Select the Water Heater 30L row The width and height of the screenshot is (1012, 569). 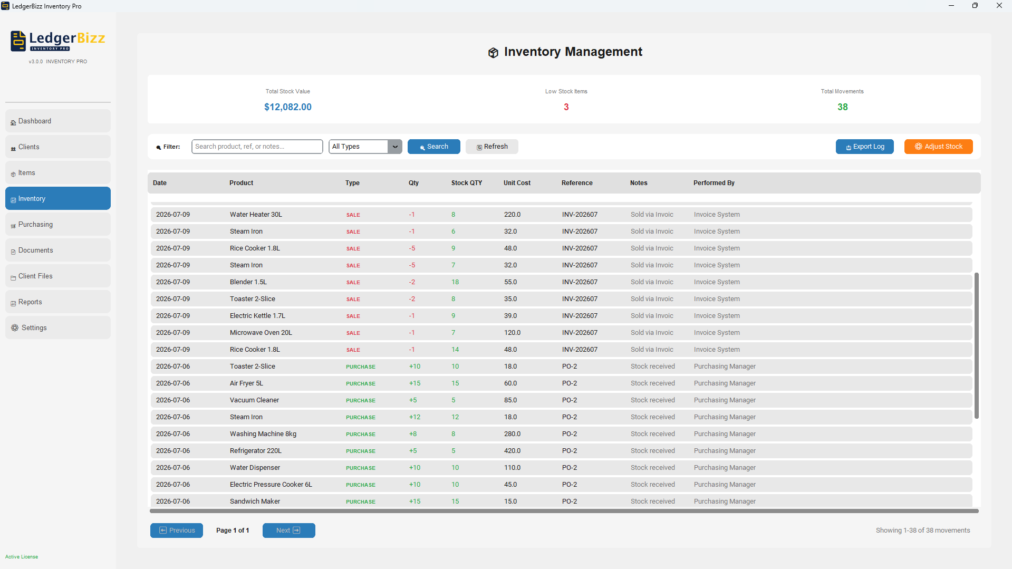(562, 215)
